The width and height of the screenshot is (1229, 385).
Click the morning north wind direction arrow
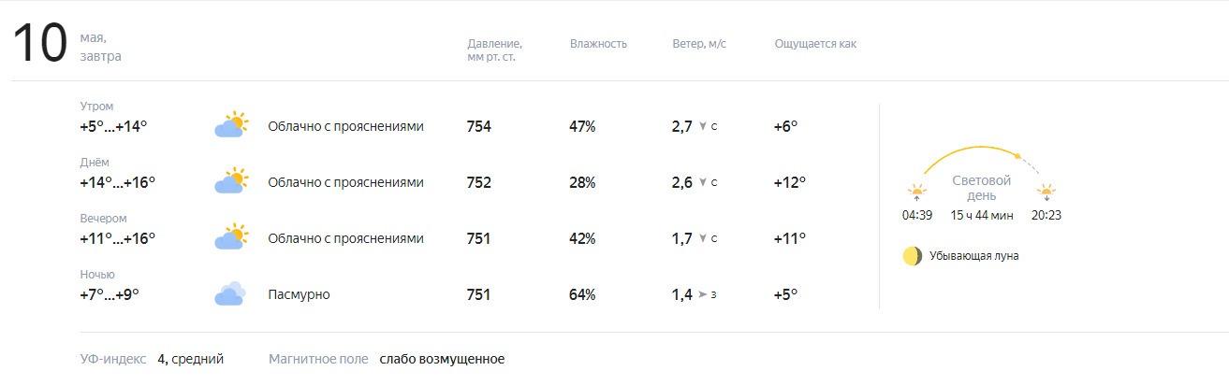point(703,126)
